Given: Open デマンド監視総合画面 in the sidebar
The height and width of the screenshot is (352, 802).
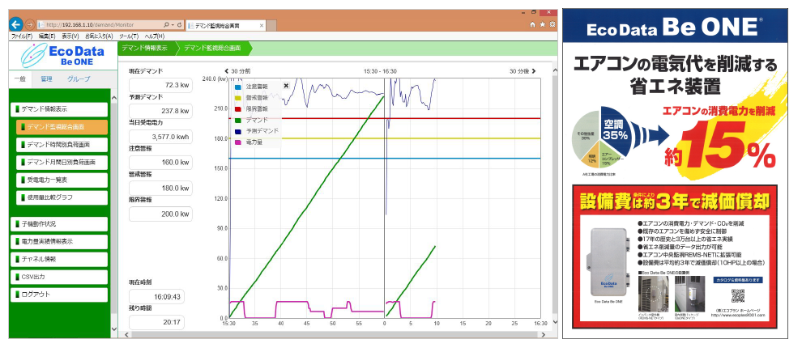Looking at the screenshot, I should [x=62, y=127].
